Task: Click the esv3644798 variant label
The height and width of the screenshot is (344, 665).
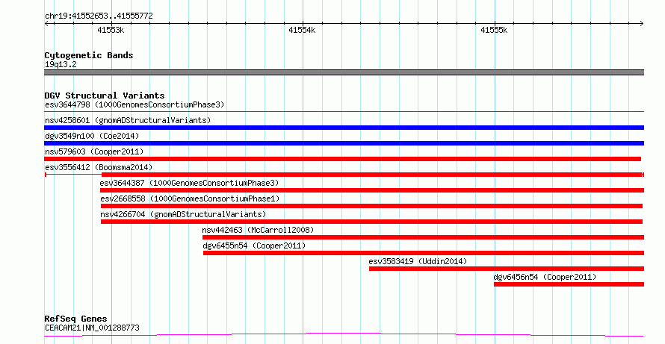Action: 134,104
